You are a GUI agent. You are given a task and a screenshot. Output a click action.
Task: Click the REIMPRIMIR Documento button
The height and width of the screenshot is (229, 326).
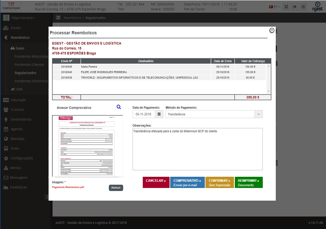(x=248, y=183)
